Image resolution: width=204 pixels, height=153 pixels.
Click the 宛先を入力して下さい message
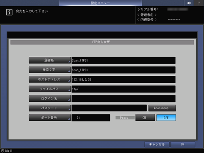(32, 11)
